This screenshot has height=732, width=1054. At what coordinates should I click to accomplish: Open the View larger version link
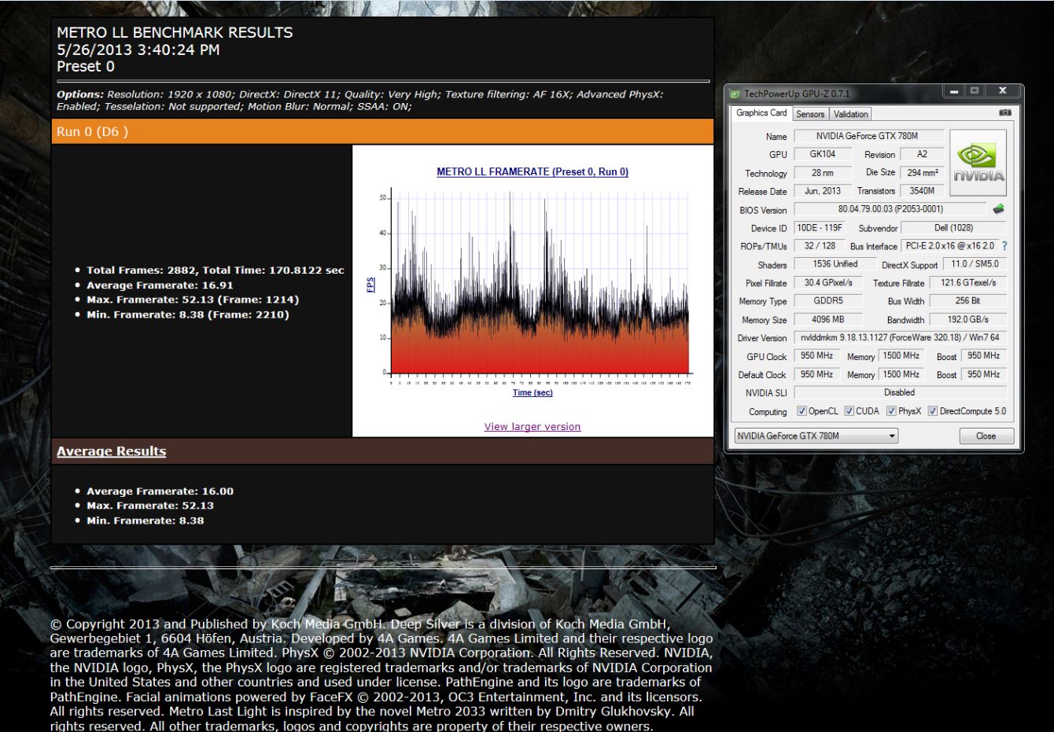(533, 426)
